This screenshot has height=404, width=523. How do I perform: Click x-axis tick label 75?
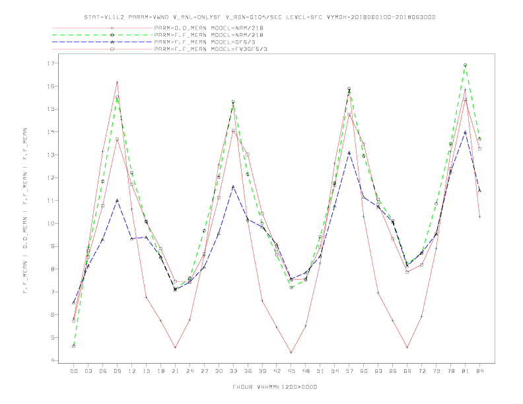[436, 371]
